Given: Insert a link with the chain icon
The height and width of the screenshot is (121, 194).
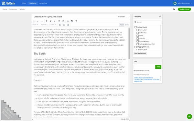Looking at the screenshot, I should [68, 21].
